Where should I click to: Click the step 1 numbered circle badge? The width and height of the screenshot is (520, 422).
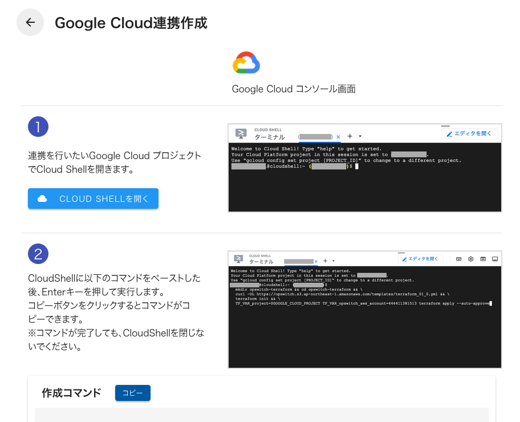[38, 127]
